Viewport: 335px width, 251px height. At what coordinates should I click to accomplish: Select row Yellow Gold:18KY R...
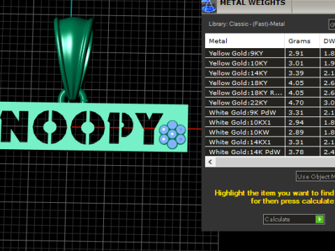coord(270,93)
